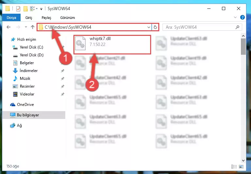Refresh the SysWOW64 folder view
This screenshot has height=174, width=251.
[155, 27]
